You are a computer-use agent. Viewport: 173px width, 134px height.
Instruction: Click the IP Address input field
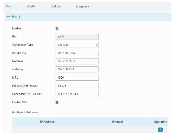tap(77, 53)
